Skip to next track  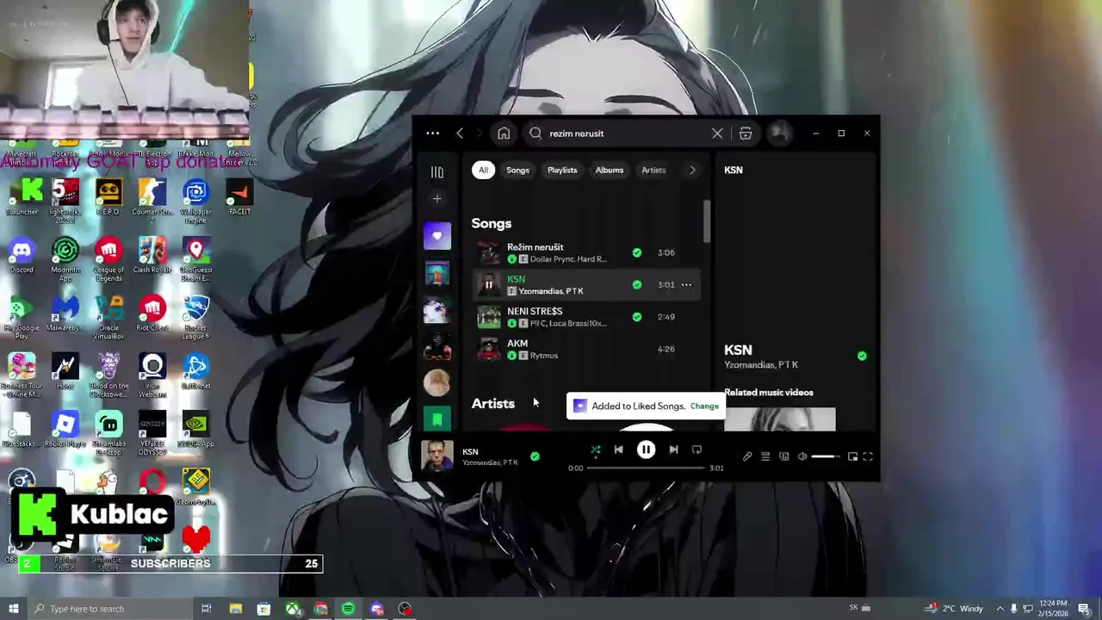(673, 449)
